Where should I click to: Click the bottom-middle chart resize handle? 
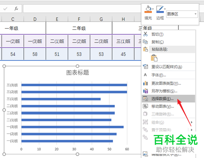pos(78,154)
